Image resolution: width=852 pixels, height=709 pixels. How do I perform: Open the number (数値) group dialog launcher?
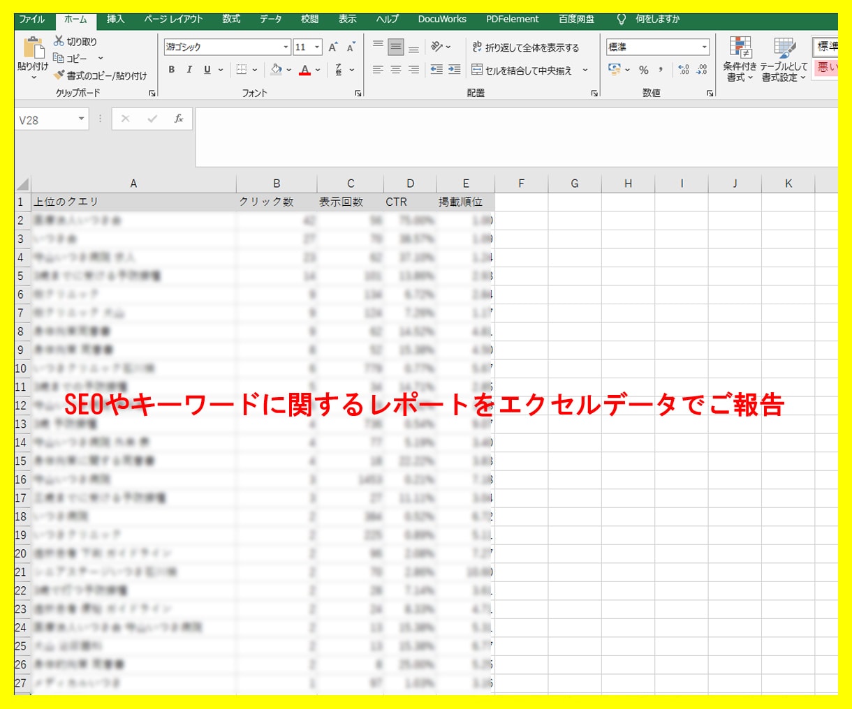(x=710, y=93)
